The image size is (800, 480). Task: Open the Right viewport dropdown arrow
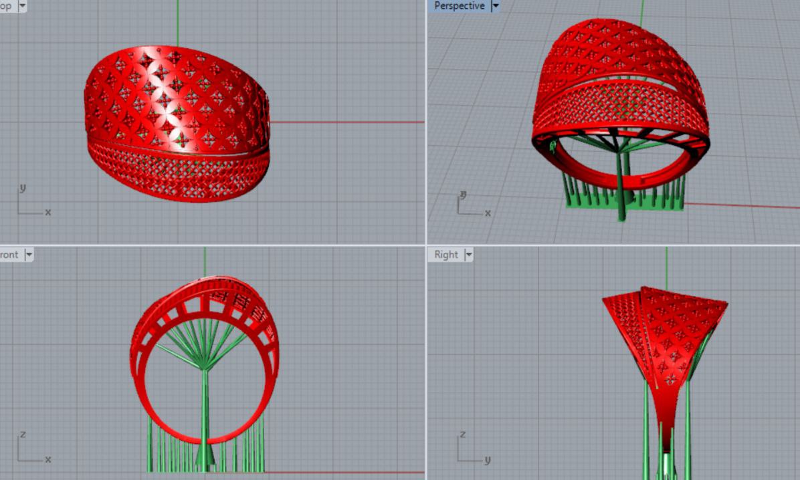pos(468,255)
